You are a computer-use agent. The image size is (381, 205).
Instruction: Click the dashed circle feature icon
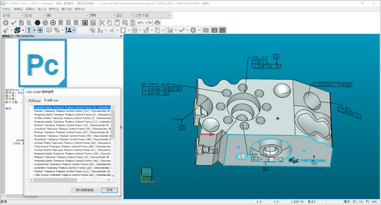123,30
